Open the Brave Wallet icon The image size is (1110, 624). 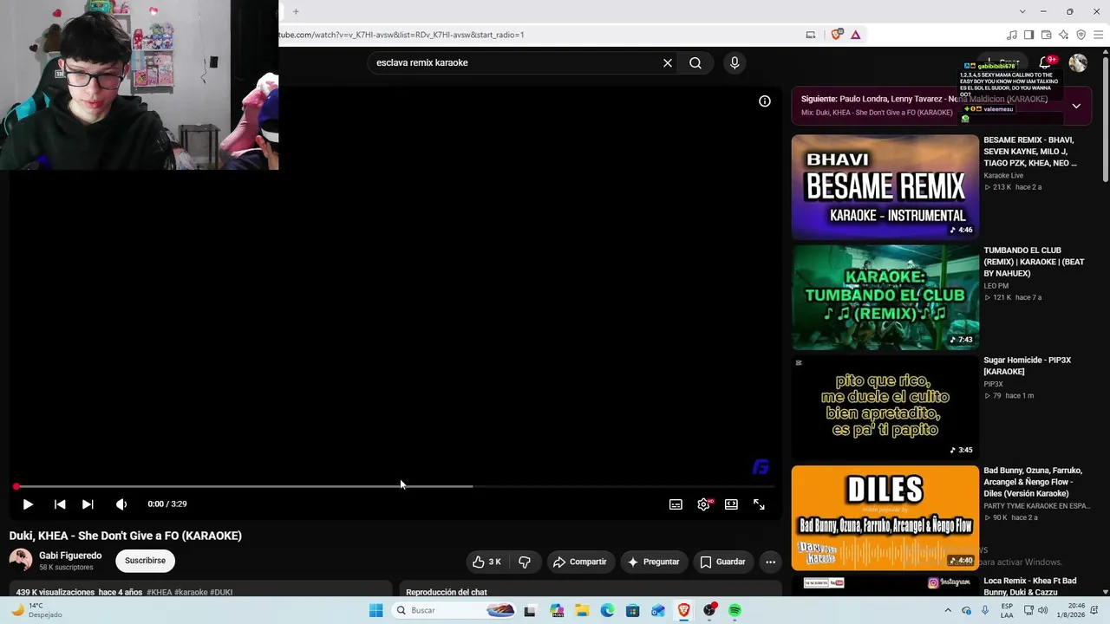1046,35
